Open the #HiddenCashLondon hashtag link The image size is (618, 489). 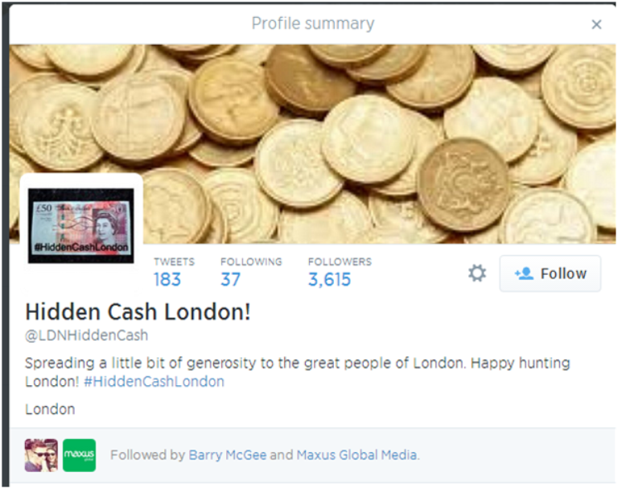pos(154,381)
